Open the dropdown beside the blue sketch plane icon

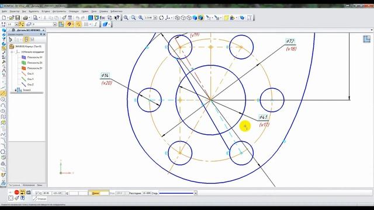pyautogui.click(x=109, y=24)
